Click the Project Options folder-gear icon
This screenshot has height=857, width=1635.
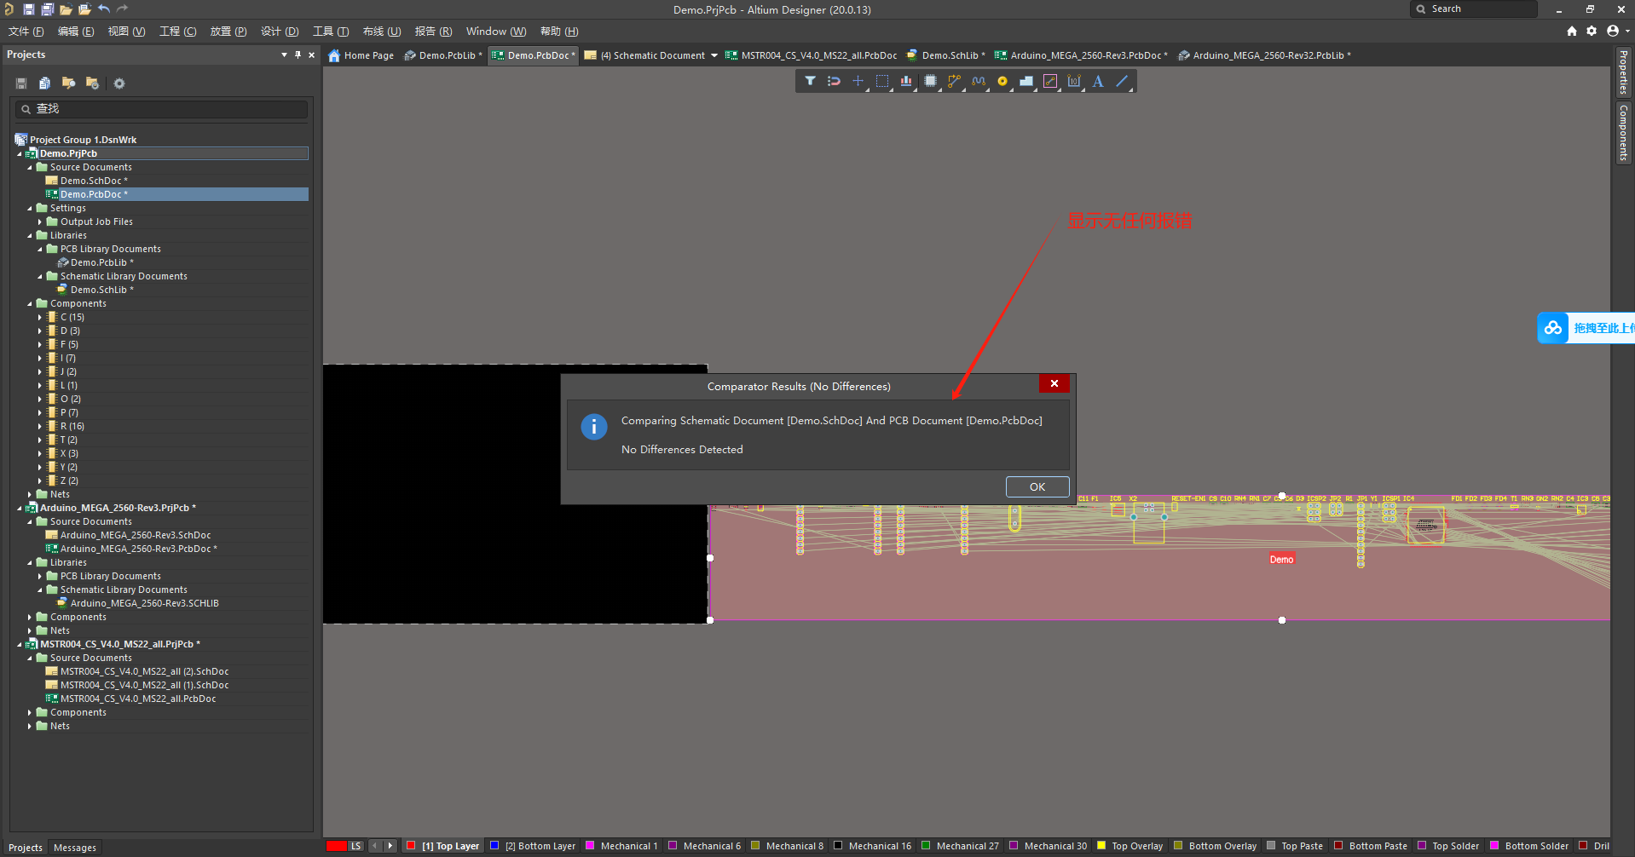[92, 83]
